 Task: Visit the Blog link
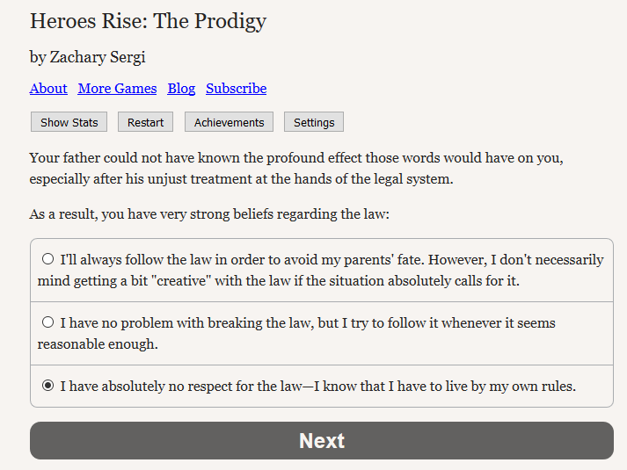181,88
